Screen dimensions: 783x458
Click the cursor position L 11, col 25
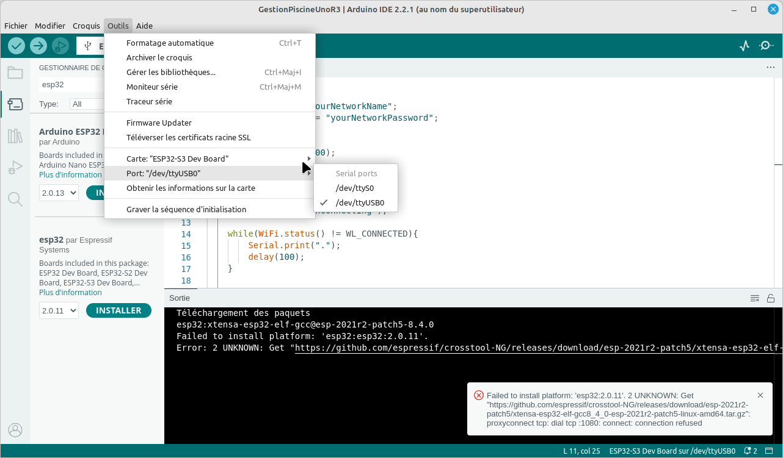click(x=581, y=451)
